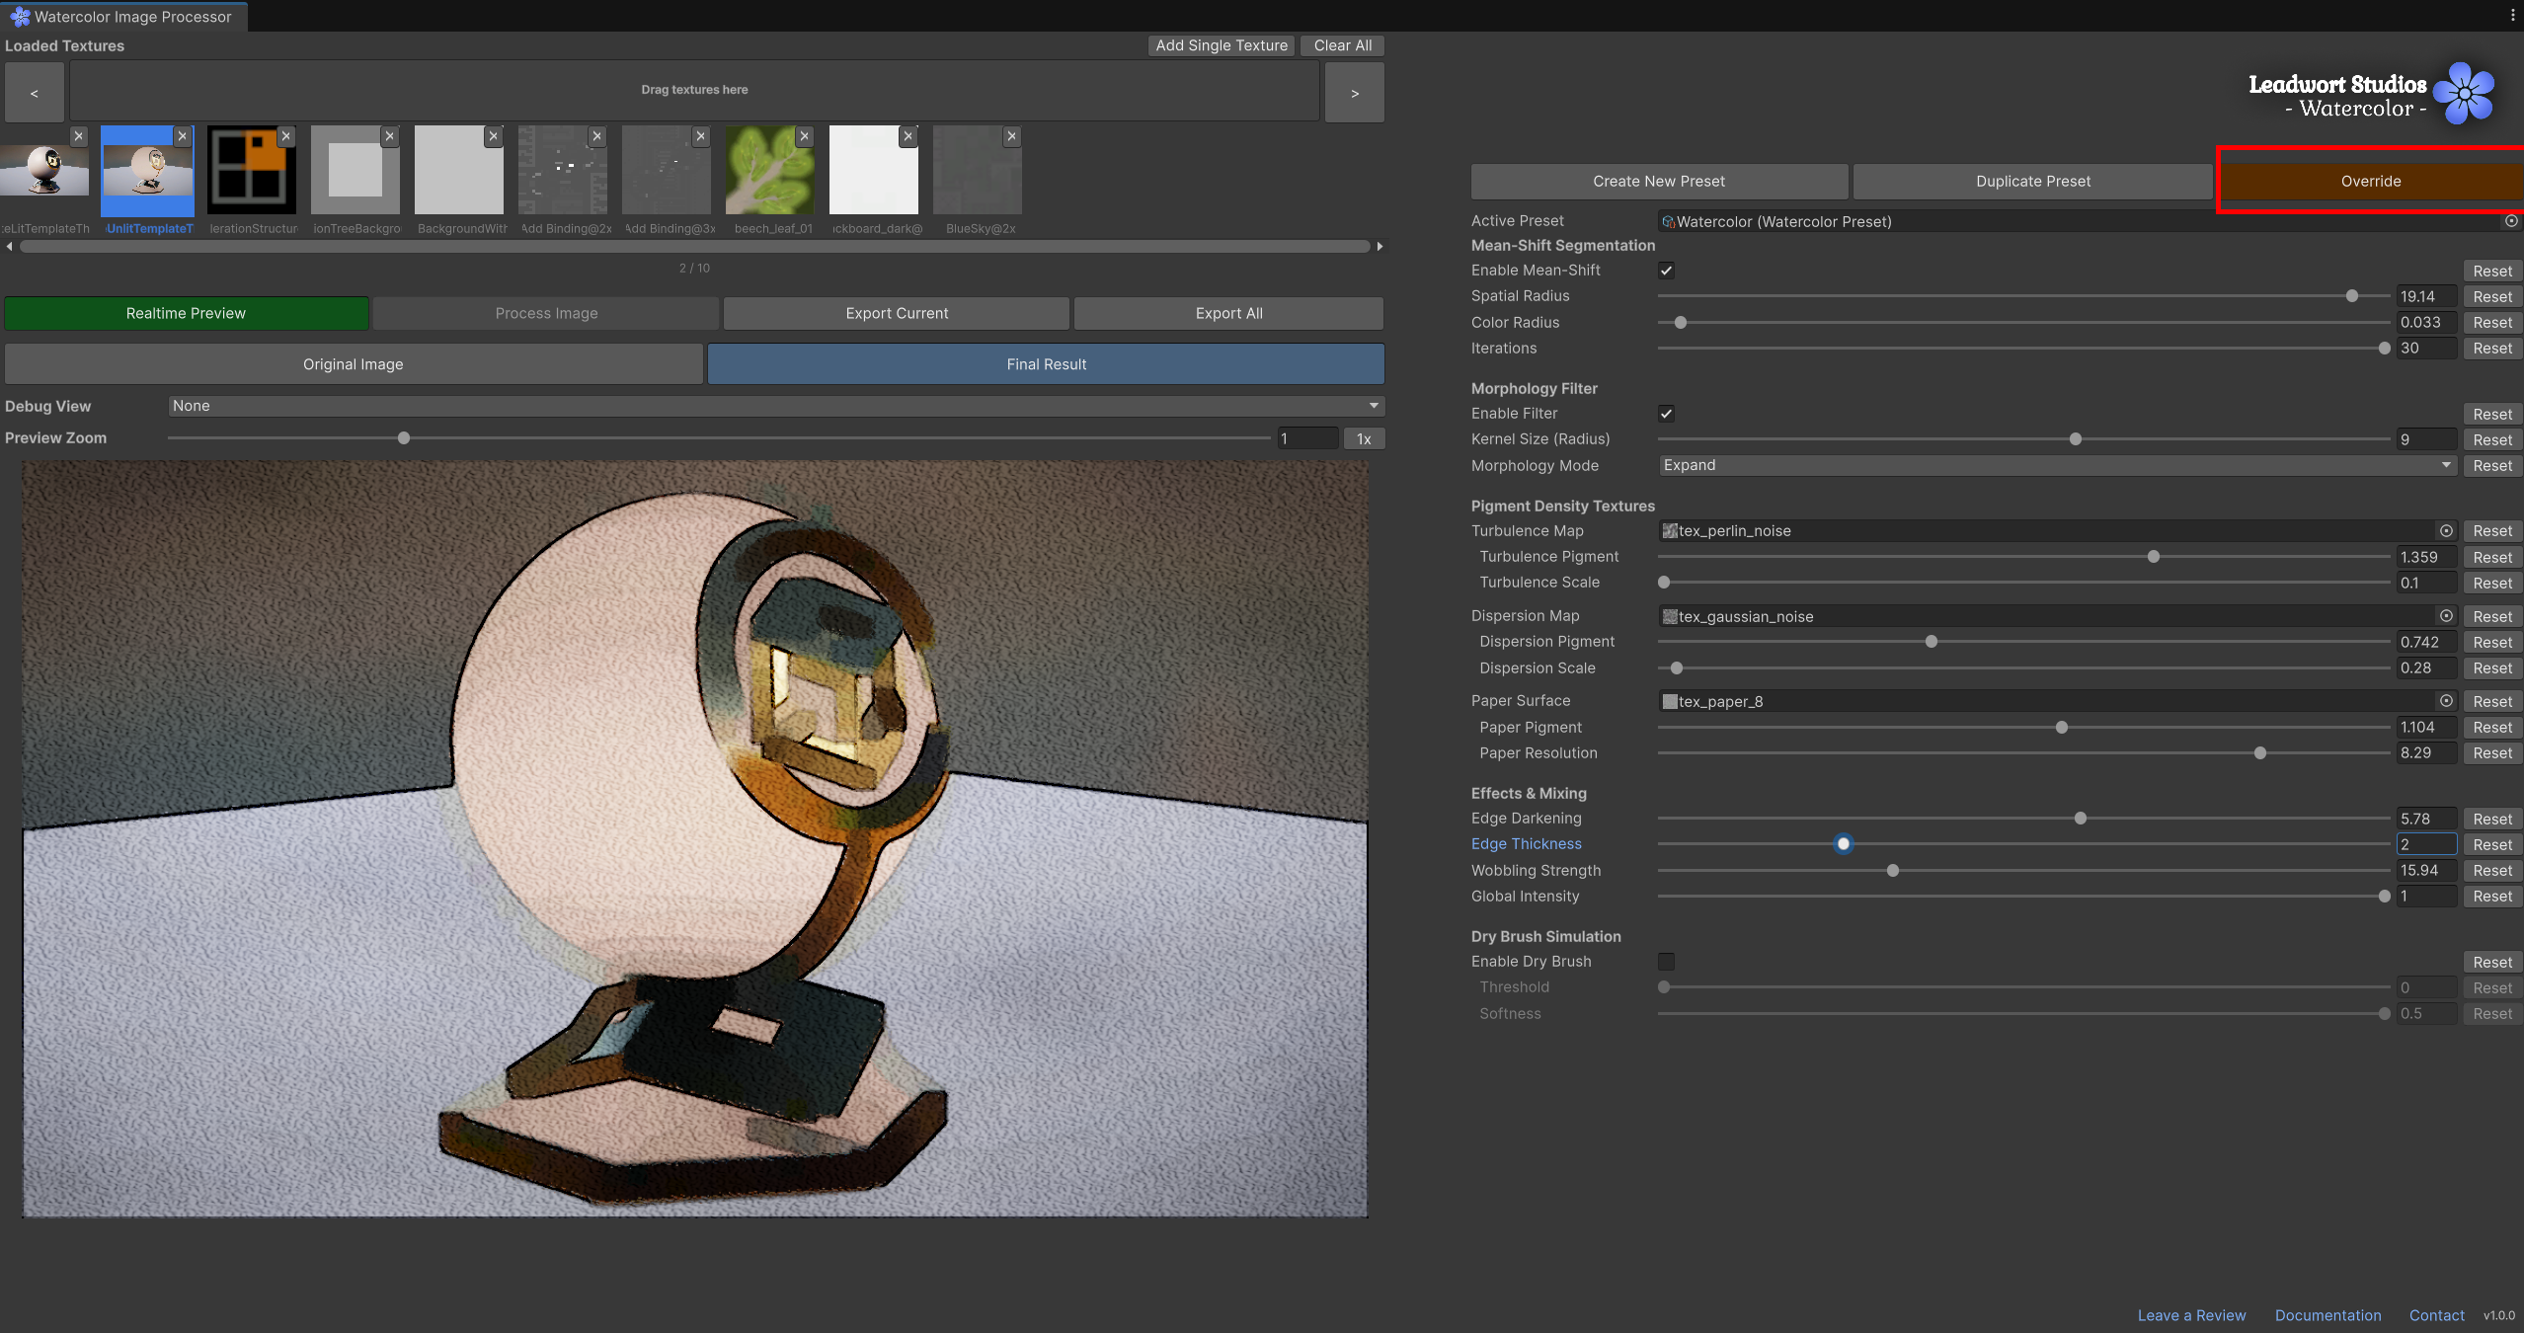Viewport: 2524px width, 1333px height.
Task: Click the Edge Thickness value field
Action: 2427,844
